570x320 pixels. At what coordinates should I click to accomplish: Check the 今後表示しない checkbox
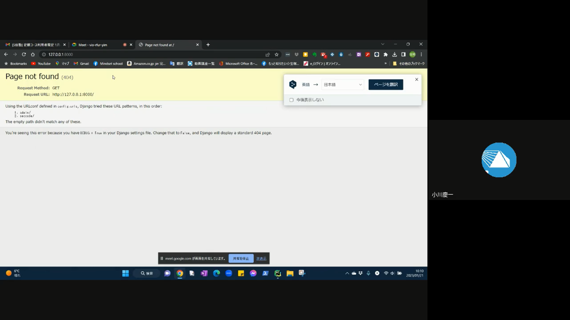[x=291, y=100]
